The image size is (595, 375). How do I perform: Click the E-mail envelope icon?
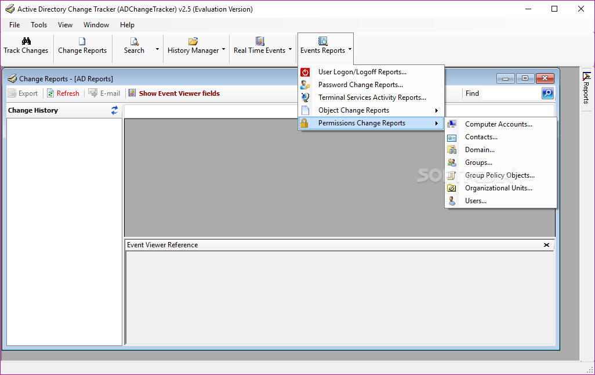point(93,93)
